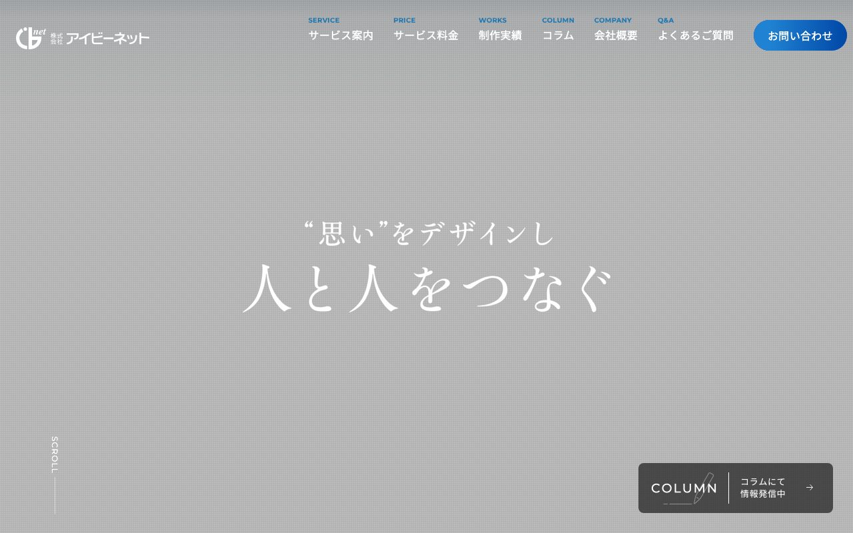This screenshot has height=533, width=853.
Task: Click the ib-net logo icon
Action: point(31,38)
